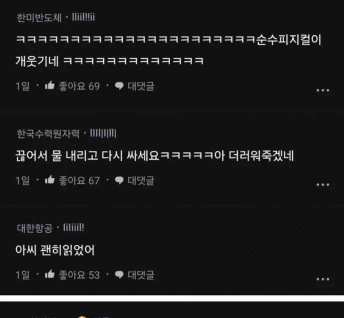Open more options for 대한항공 comment

point(322,279)
